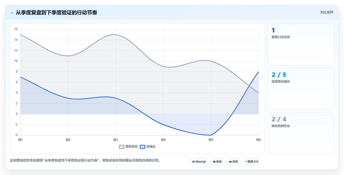The height and width of the screenshot is (175, 344).
Task: Click the M5 axis label
Action: (x=211, y=140)
